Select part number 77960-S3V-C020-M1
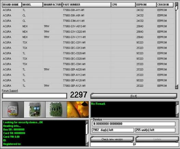This screenshot has width=180, height=149. pyautogui.click(x=74, y=32)
